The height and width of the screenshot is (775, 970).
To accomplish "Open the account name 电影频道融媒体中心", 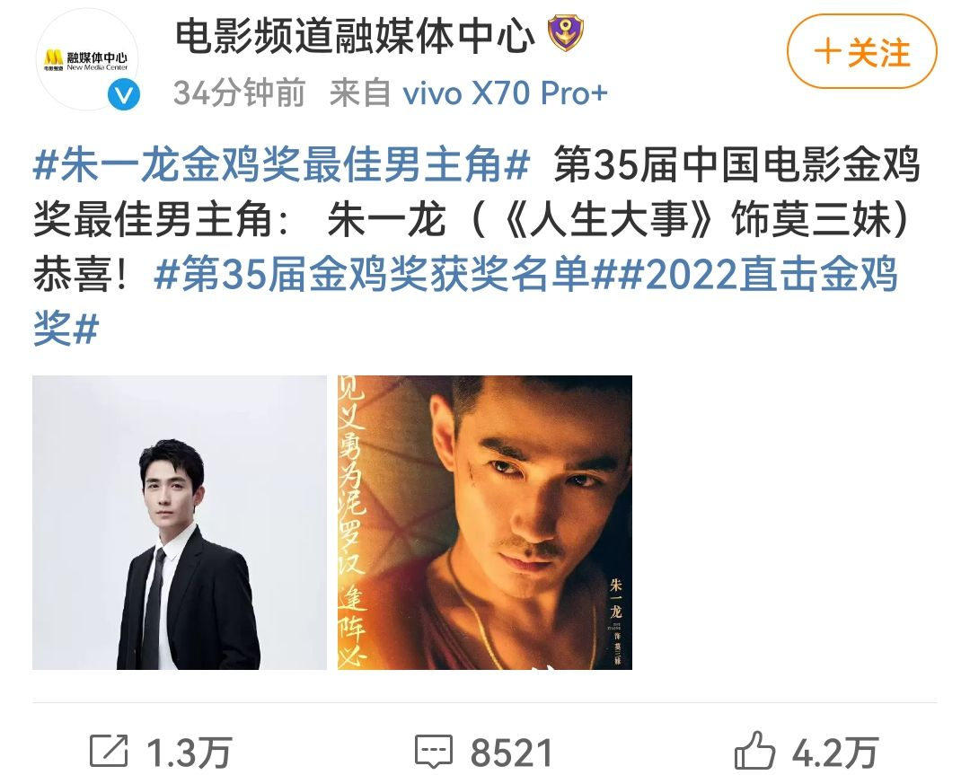I will (356, 35).
